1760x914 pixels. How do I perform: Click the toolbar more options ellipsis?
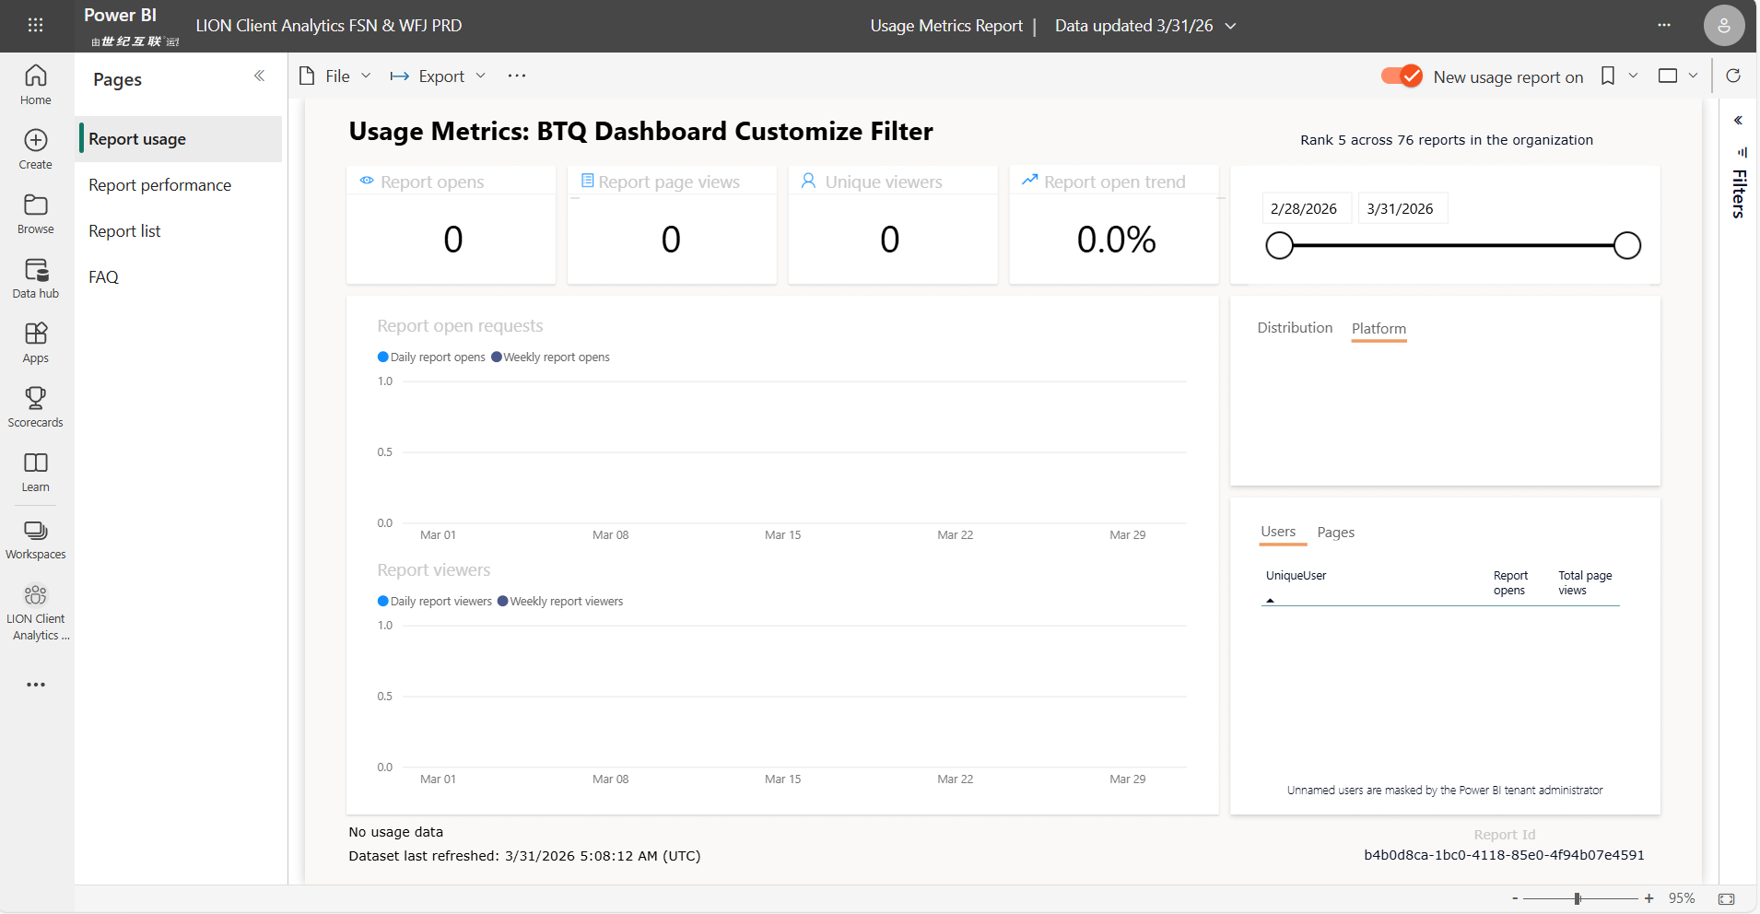tap(517, 76)
